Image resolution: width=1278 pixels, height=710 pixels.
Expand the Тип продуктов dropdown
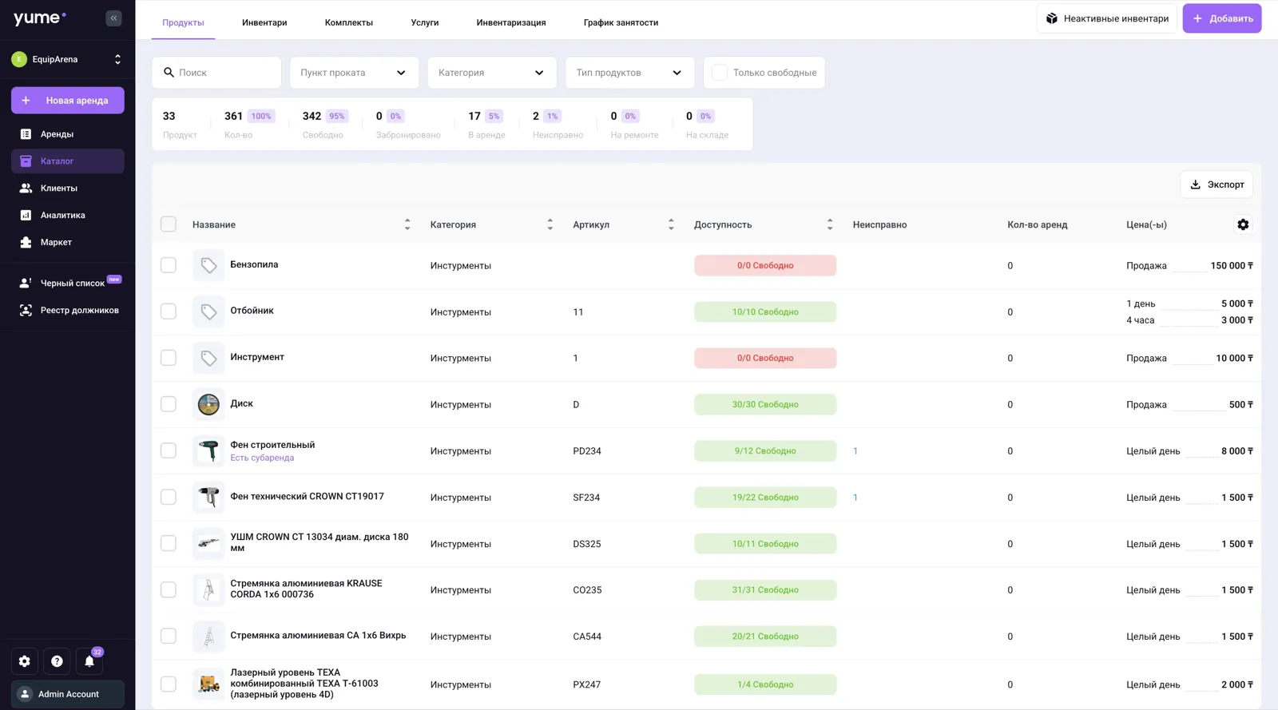(x=629, y=73)
